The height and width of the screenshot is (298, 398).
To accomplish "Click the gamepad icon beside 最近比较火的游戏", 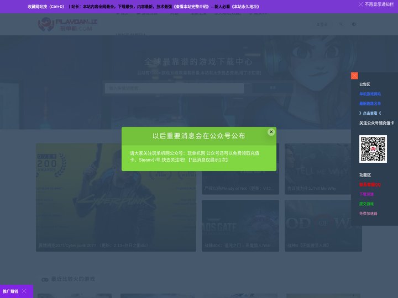I will point(45,279).
